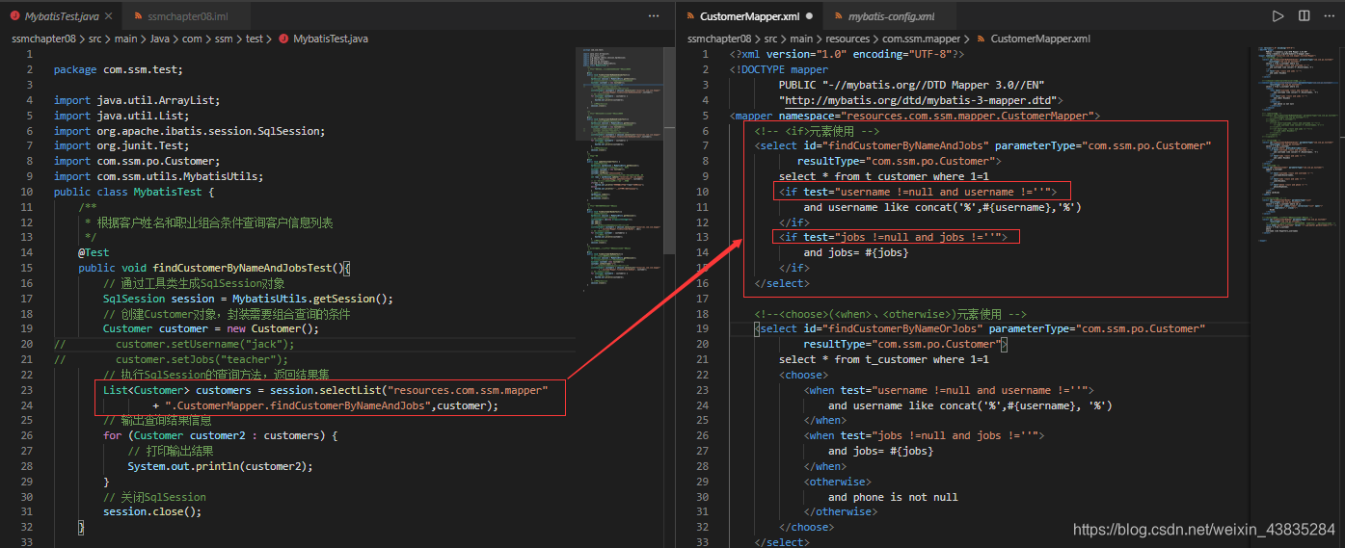
Task: Click the Java icon on the MybatisTest.java tab
Action: (14, 16)
